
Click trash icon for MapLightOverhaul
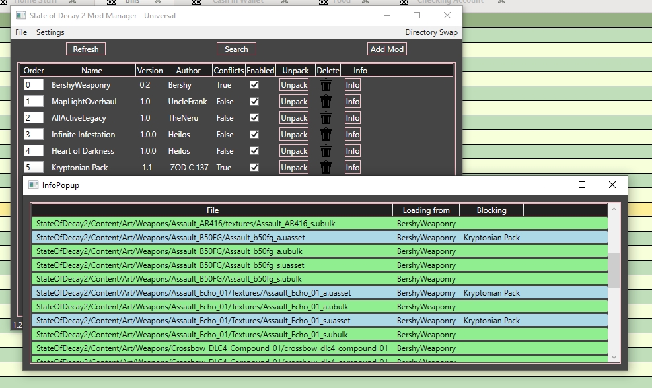326,102
